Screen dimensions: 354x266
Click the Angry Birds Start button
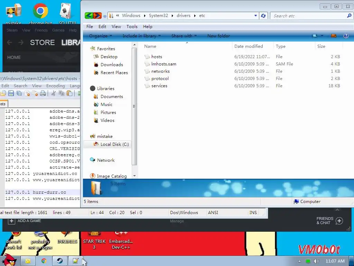(x=9, y=260)
